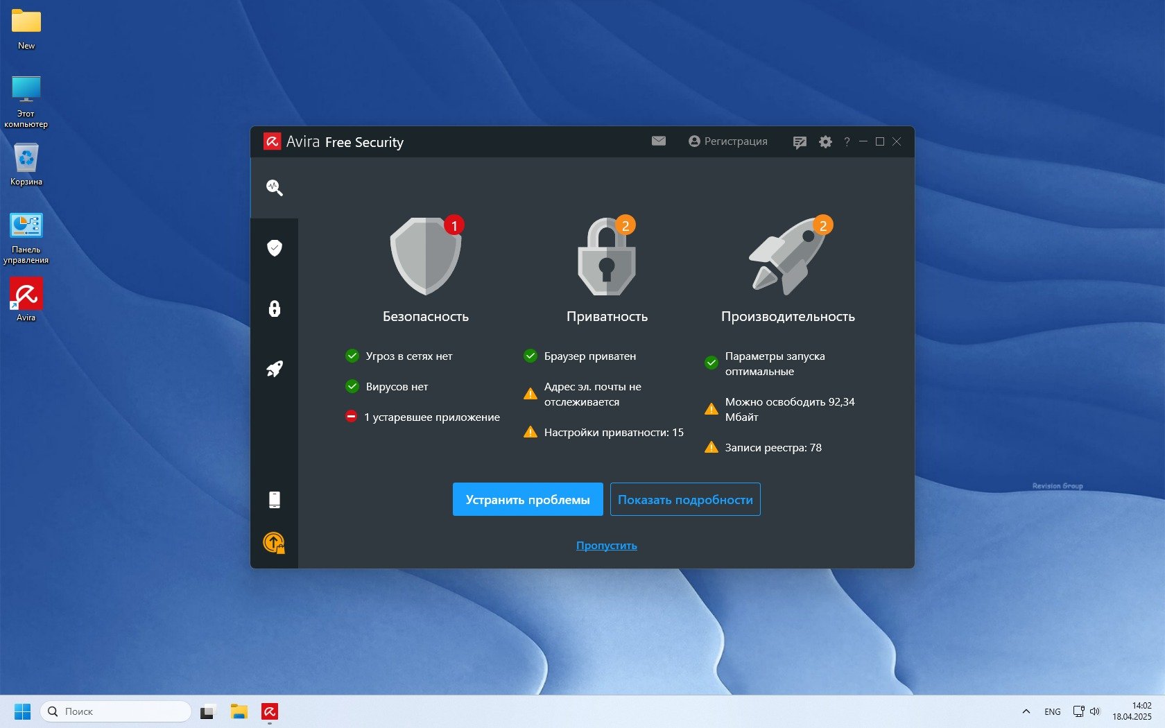Click the Пропустить link
Viewport: 1165px width, 728px height.
coord(607,546)
